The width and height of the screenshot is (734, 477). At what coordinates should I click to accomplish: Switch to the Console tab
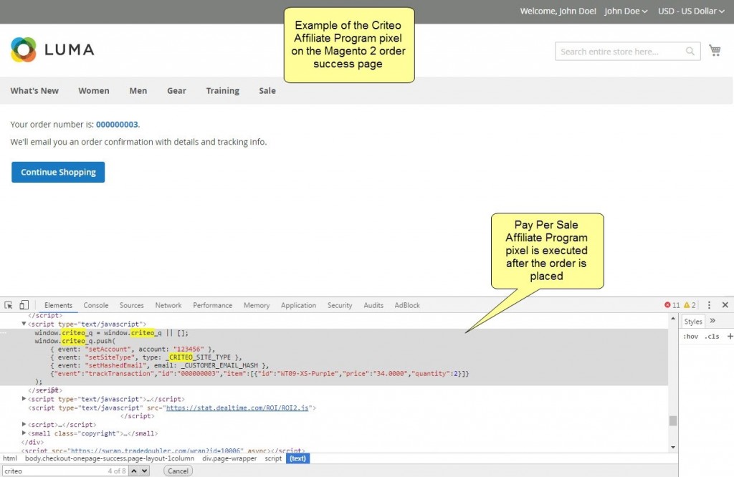[x=96, y=305]
